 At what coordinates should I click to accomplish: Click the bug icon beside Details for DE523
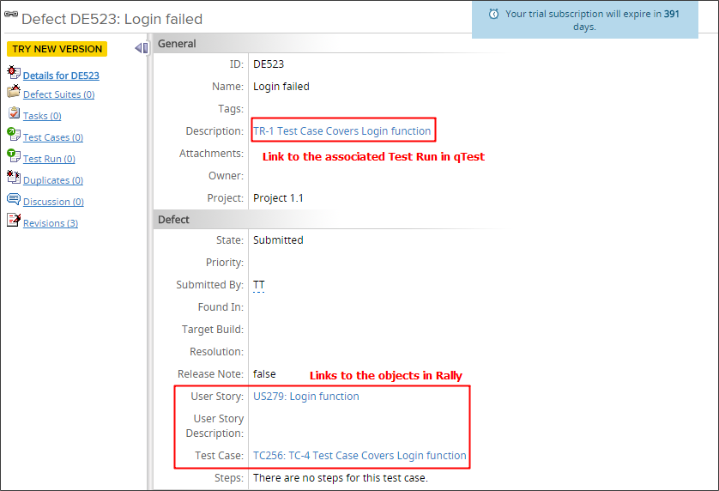point(13,74)
